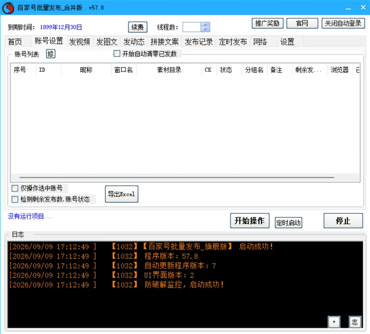
Task: Click the log line UI界面版本:2
Action: click(102, 275)
